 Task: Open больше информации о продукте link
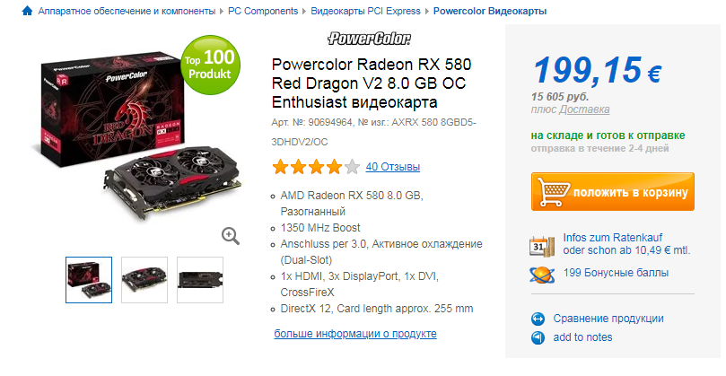(355, 334)
